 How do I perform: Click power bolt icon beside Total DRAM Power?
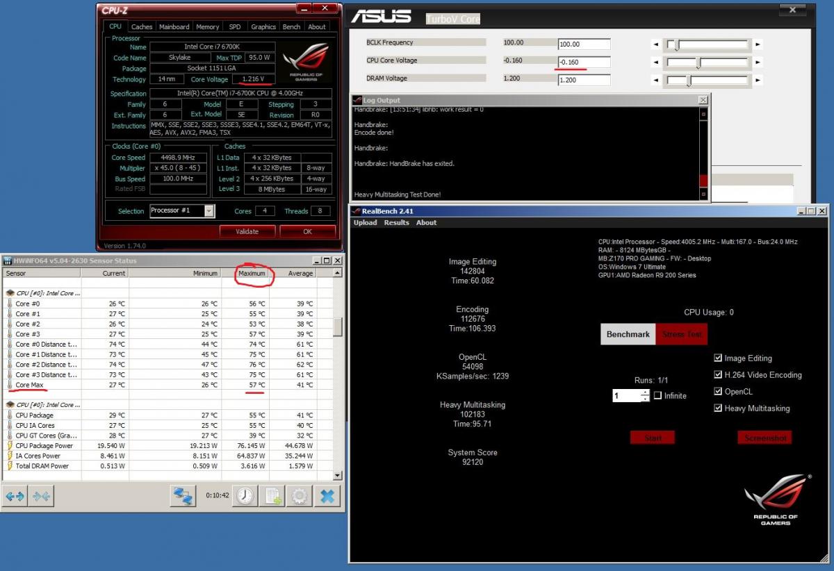click(x=9, y=466)
